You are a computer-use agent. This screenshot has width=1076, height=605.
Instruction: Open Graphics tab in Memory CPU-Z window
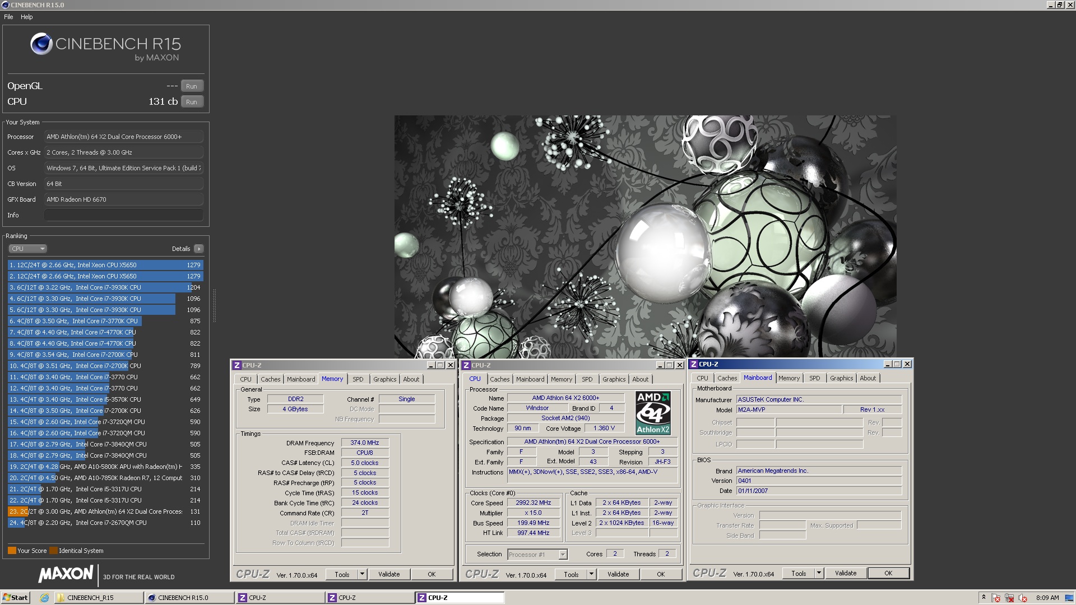click(385, 379)
